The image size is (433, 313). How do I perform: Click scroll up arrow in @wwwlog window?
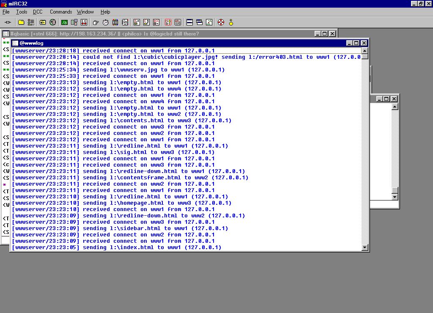point(365,50)
